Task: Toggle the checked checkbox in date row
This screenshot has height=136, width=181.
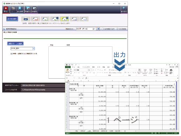Action: tap(118, 29)
